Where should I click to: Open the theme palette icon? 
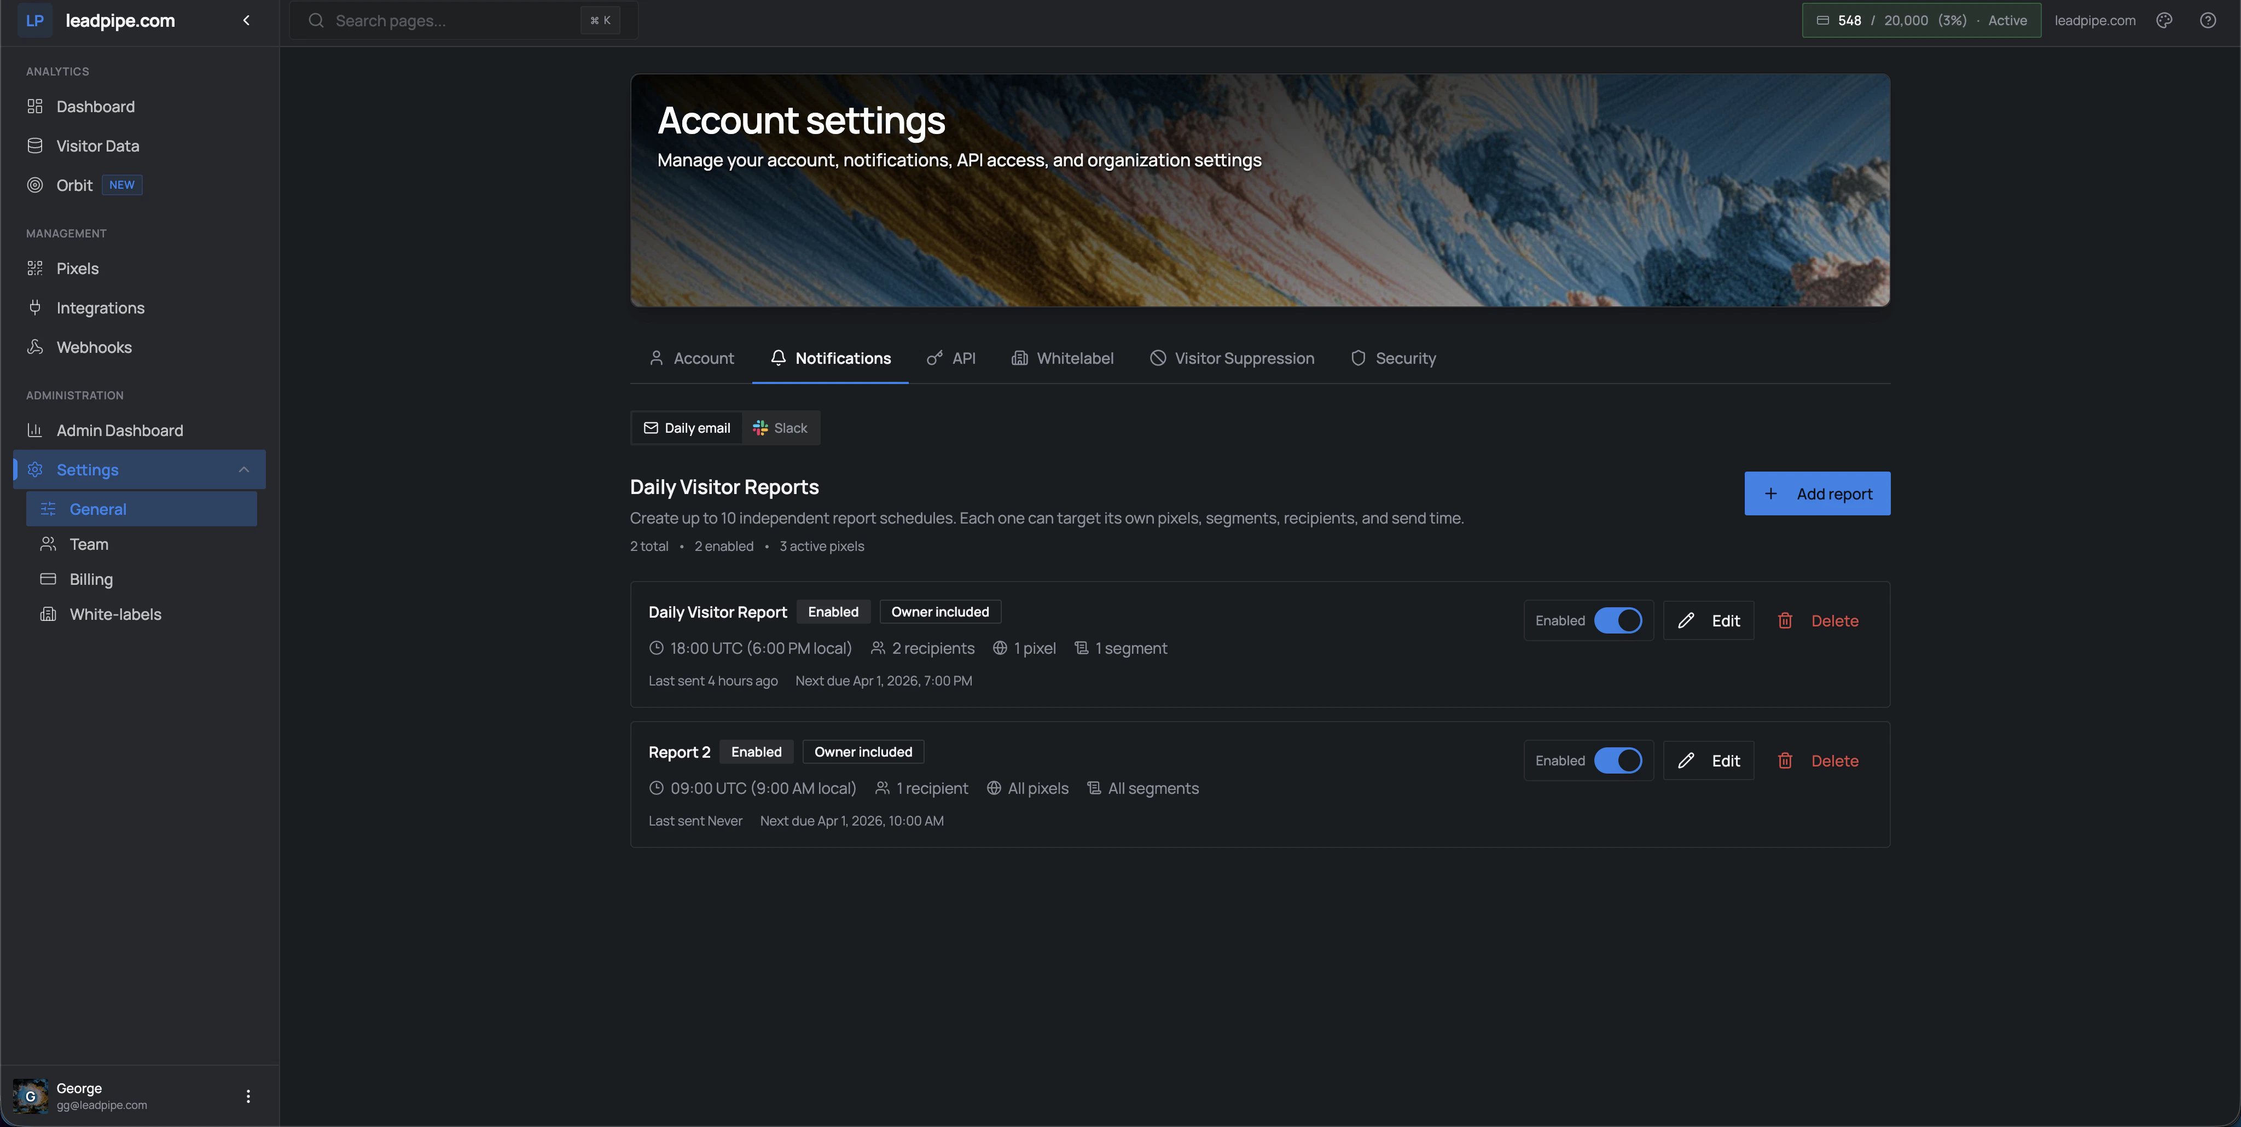2164,21
